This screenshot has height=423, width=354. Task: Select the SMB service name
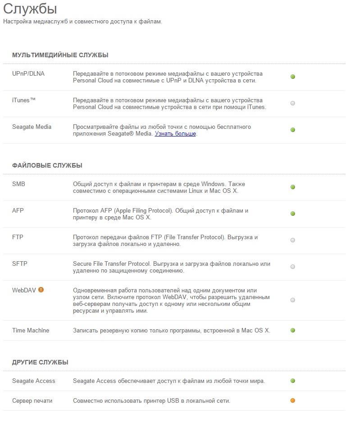click(18, 184)
